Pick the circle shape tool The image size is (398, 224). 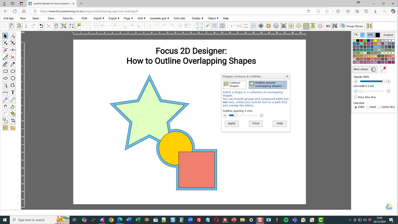pyautogui.click(x=13, y=78)
